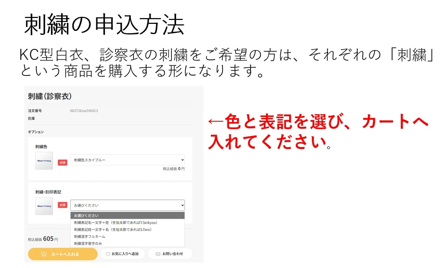441x268 pixels.
Task: Click the オプション section label
Action: [36, 132]
